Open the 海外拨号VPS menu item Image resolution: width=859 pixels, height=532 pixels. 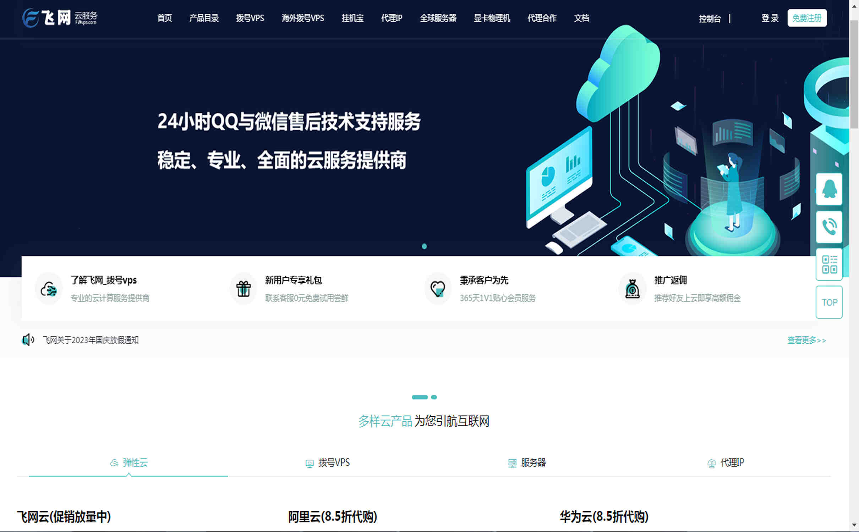click(x=303, y=18)
